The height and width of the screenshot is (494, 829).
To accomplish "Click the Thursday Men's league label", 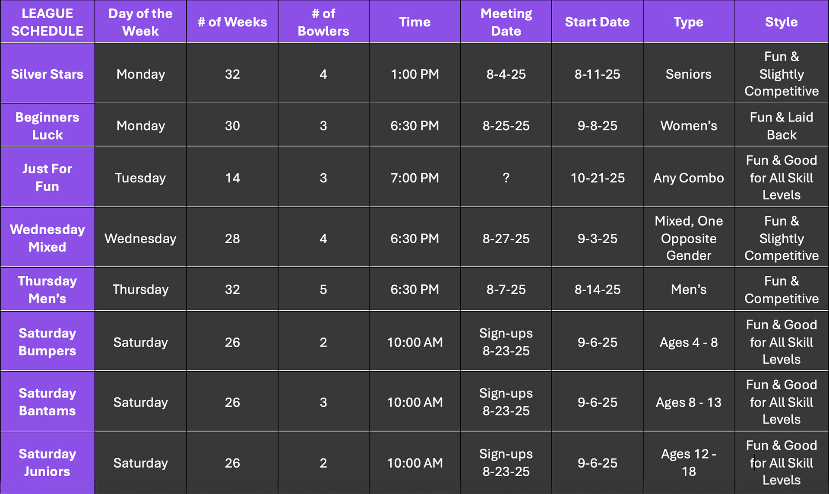I will click(x=47, y=289).
